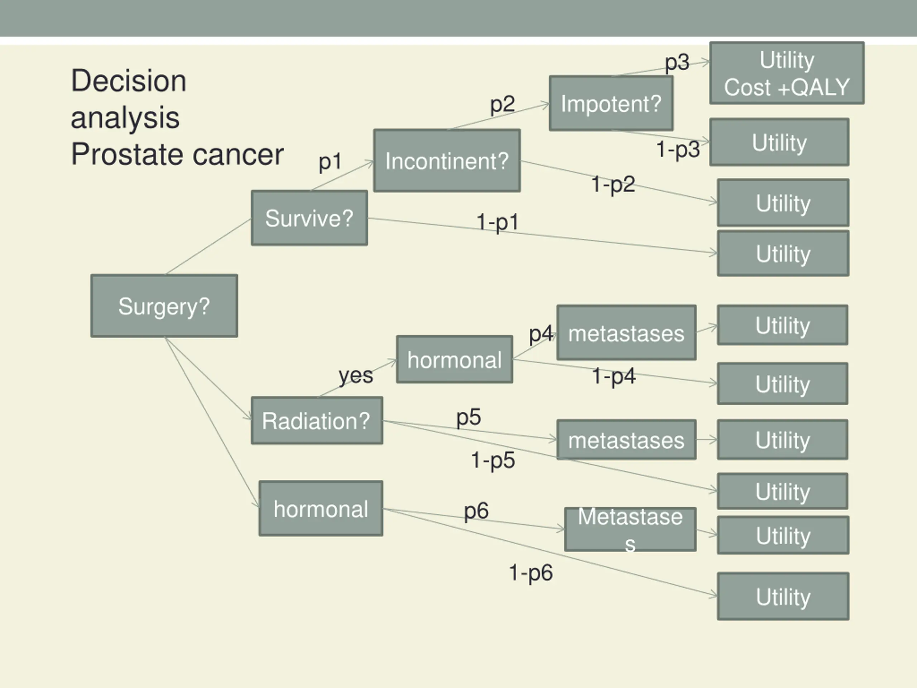Click the yes branch label
The image size is (917, 688).
click(356, 376)
